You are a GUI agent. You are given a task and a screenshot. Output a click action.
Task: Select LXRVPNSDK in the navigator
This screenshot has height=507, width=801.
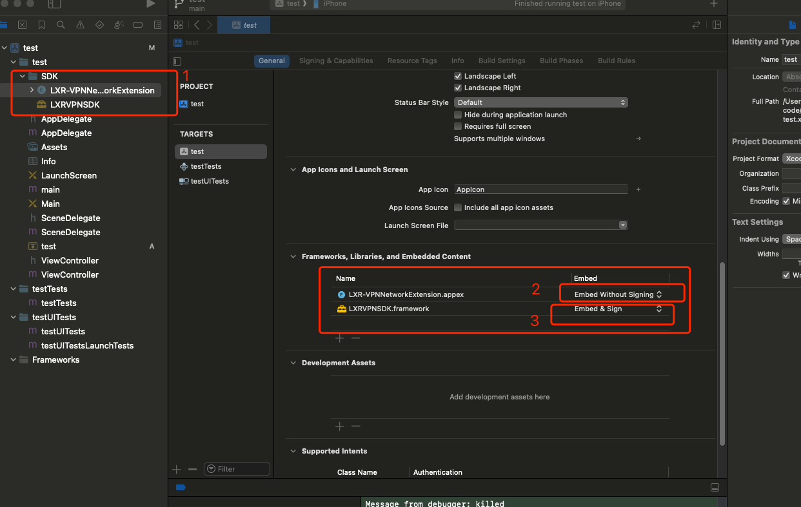(75, 104)
